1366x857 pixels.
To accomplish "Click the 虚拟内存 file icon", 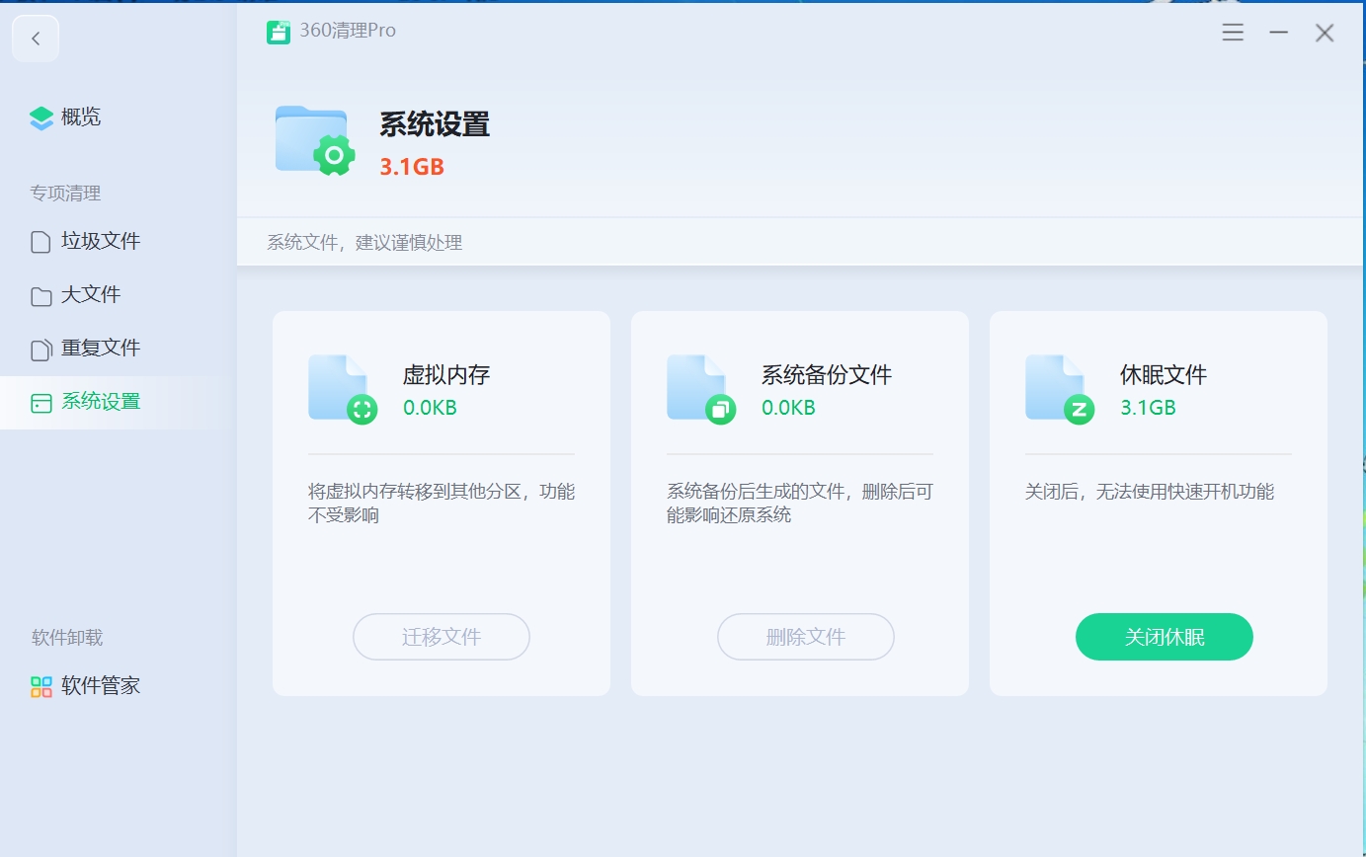I will 343,389.
